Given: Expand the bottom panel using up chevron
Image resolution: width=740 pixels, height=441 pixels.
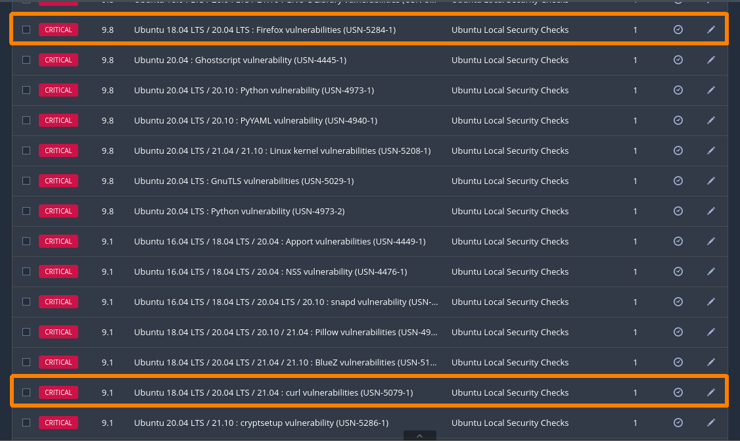Looking at the screenshot, I should coord(417,435).
